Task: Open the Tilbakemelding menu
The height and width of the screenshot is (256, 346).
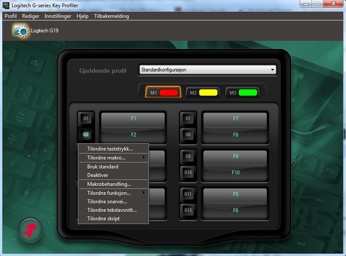Action: (x=112, y=16)
